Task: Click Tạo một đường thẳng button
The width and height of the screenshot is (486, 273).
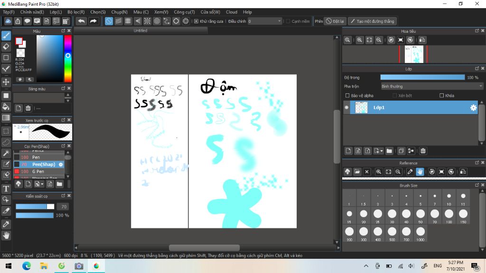Action: pos(372,21)
